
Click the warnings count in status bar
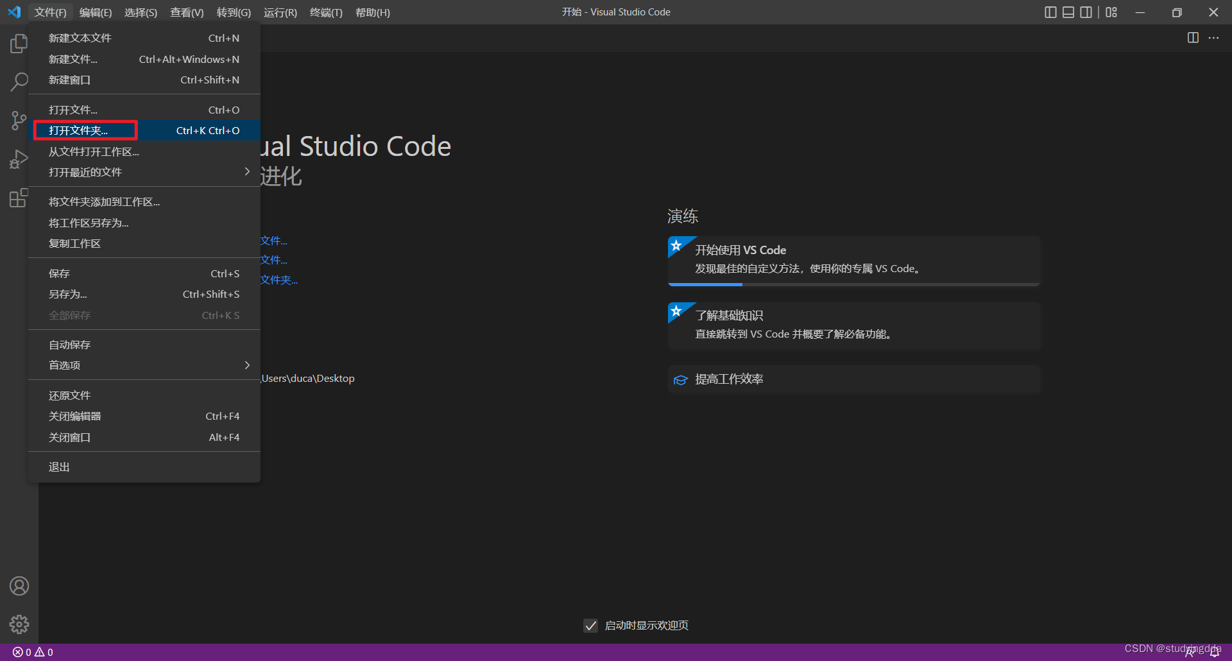pos(44,652)
